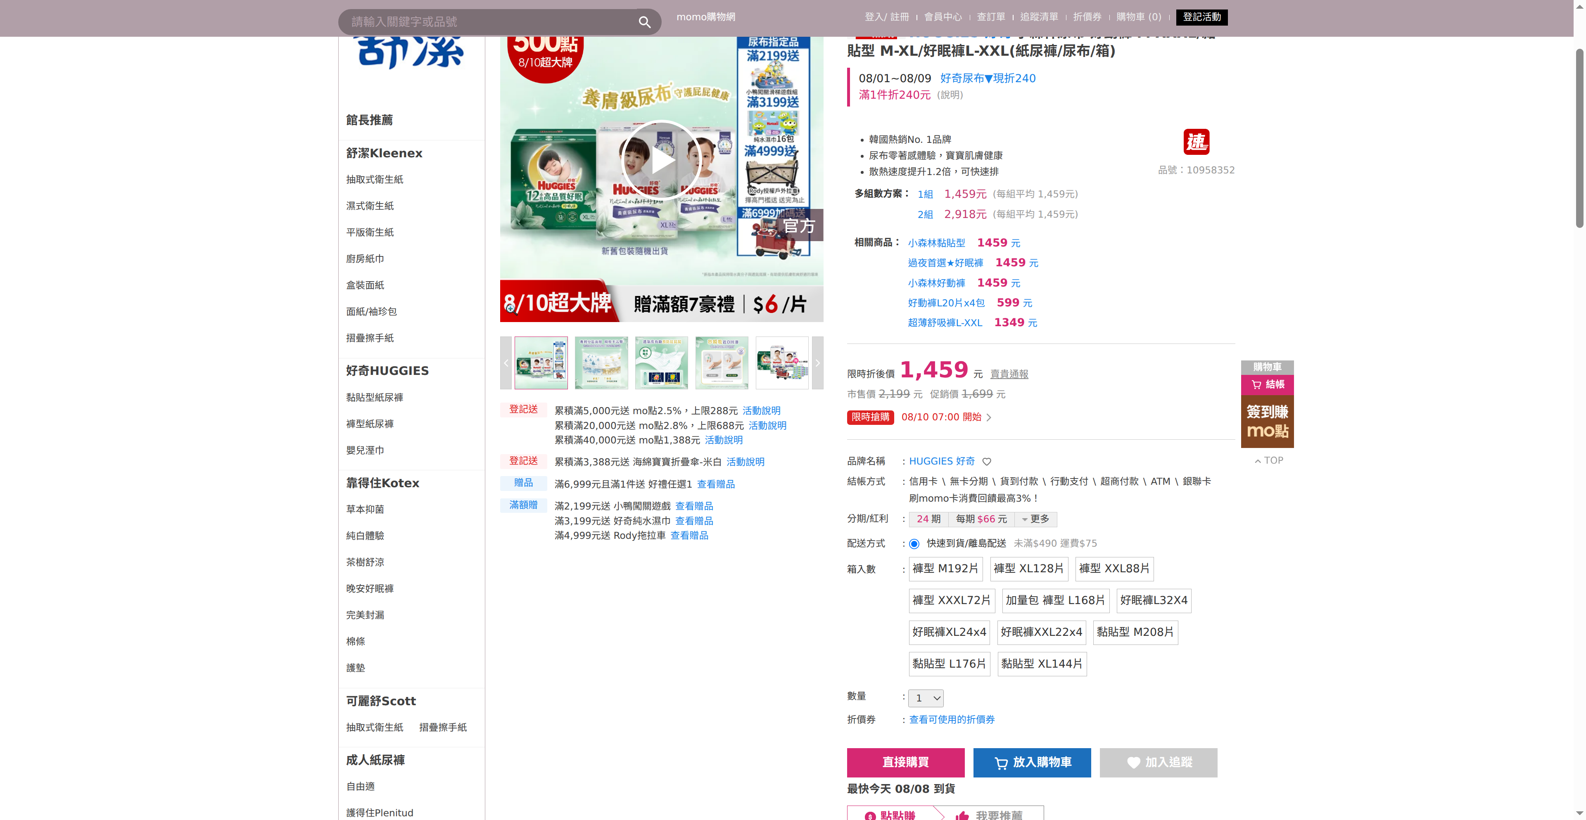The width and height of the screenshot is (1586, 820).
Task: Open the chevron after 08/10 07:00 開始
Action: [989, 417]
